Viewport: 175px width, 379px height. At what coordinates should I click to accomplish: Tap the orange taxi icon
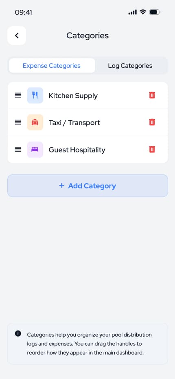[35, 122]
